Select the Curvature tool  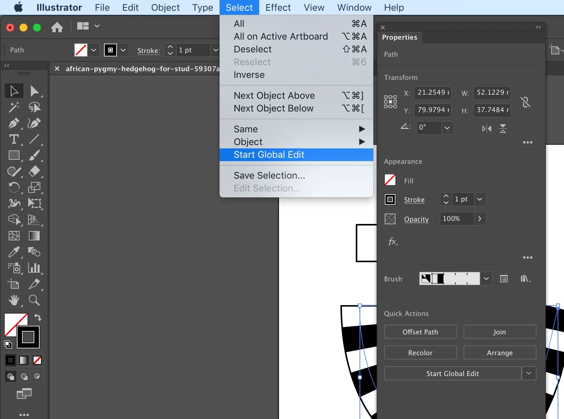click(x=34, y=123)
